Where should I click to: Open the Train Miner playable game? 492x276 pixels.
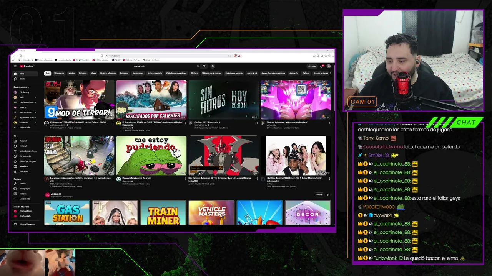163,212
